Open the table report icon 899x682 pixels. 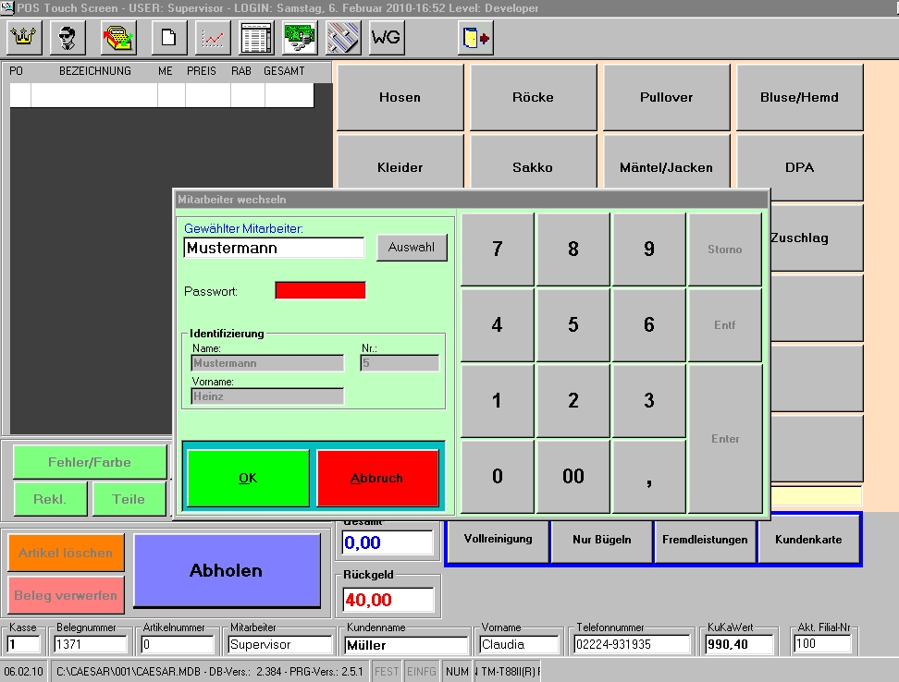(x=256, y=38)
